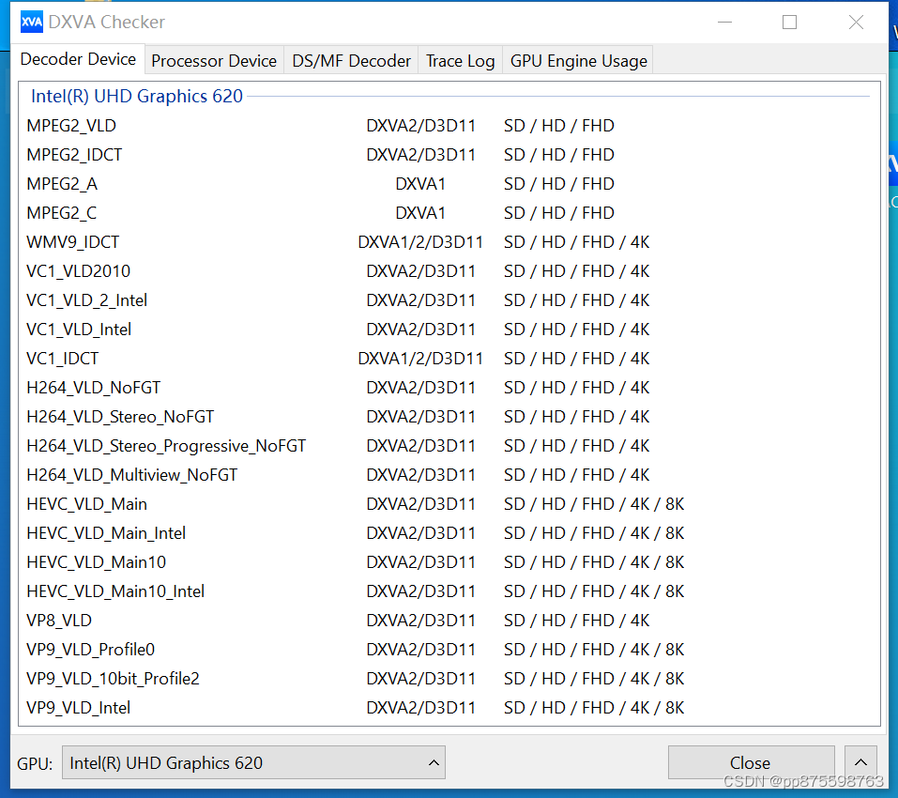Click the resolution list for VP8_VLD

577,621
